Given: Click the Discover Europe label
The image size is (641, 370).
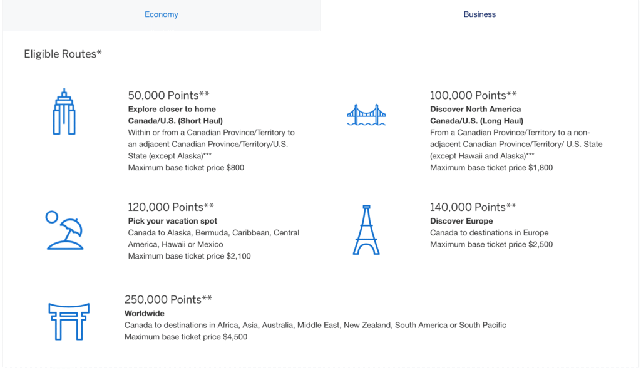Looking at the screenshot, I should pyautogui.click(x=461, y=221).
